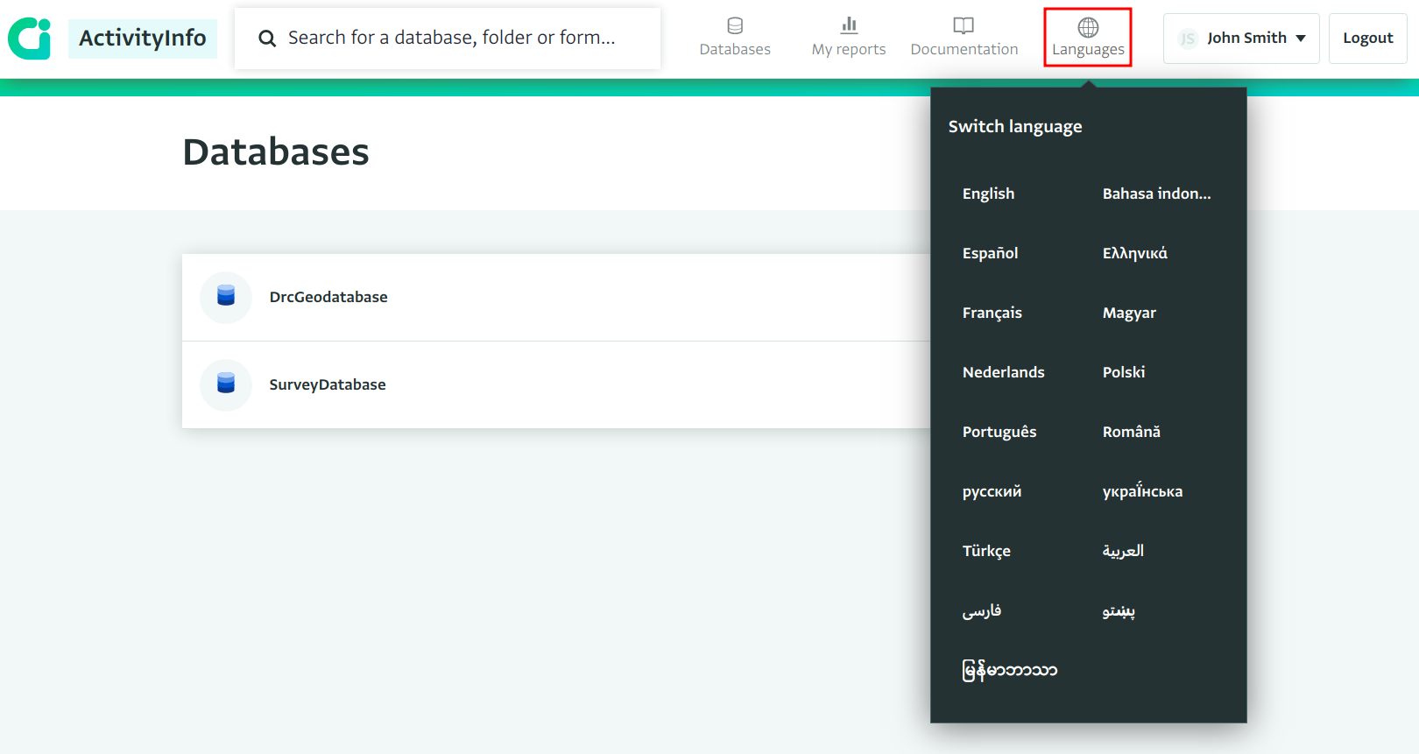Screen dimensions: 1419x754
Task: Click the magnifier search icon
Action: [x=267, y=39]
